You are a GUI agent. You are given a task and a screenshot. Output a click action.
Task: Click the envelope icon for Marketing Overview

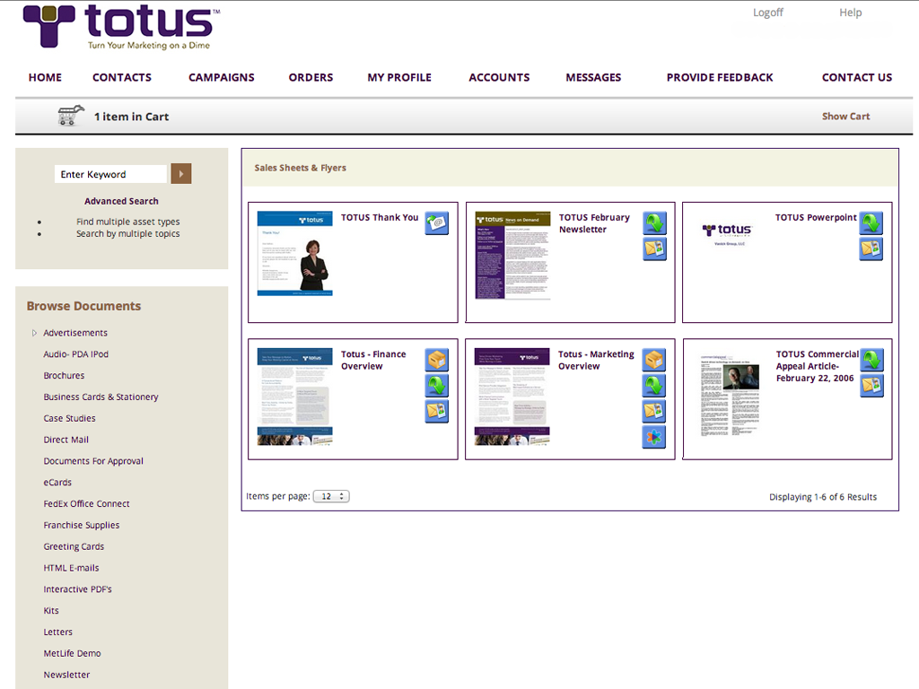[x=654, y=411]
